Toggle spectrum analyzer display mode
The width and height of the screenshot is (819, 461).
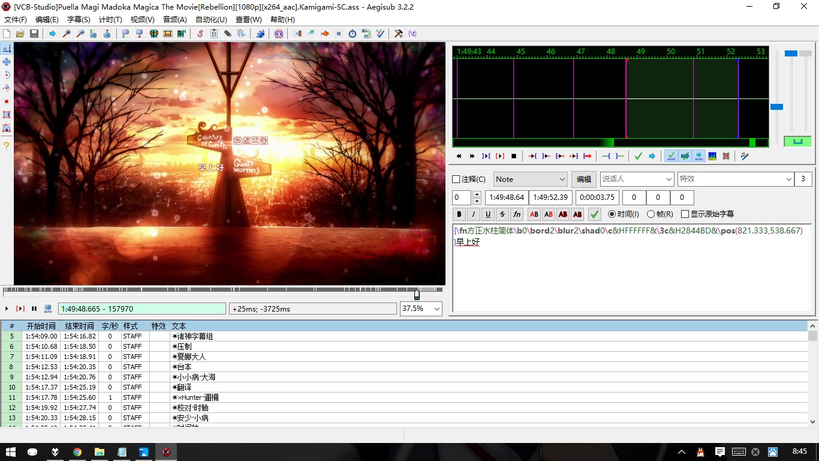pyautogui.click(x=712, y=156)
